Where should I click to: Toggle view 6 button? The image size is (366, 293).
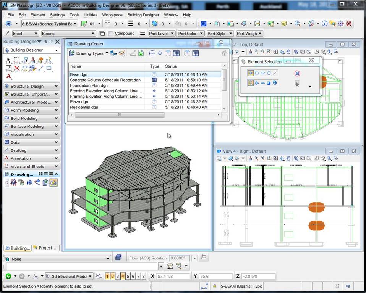click(133, 277)
